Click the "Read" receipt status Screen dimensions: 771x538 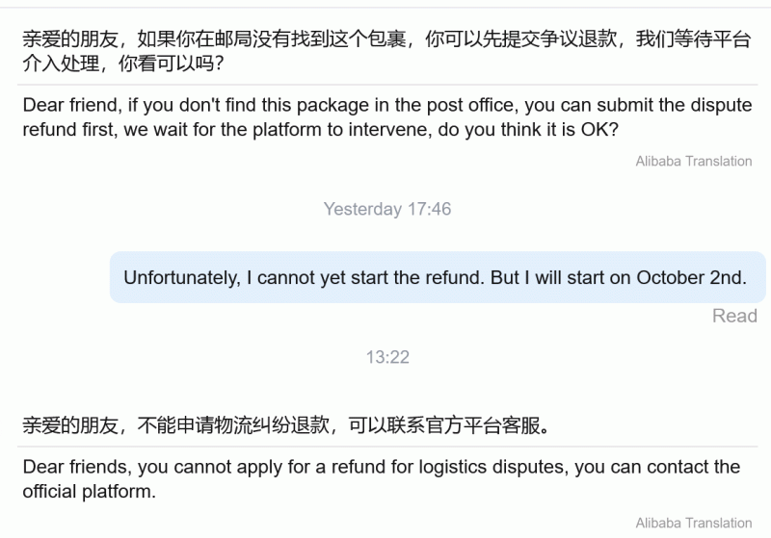click(734, 316)
